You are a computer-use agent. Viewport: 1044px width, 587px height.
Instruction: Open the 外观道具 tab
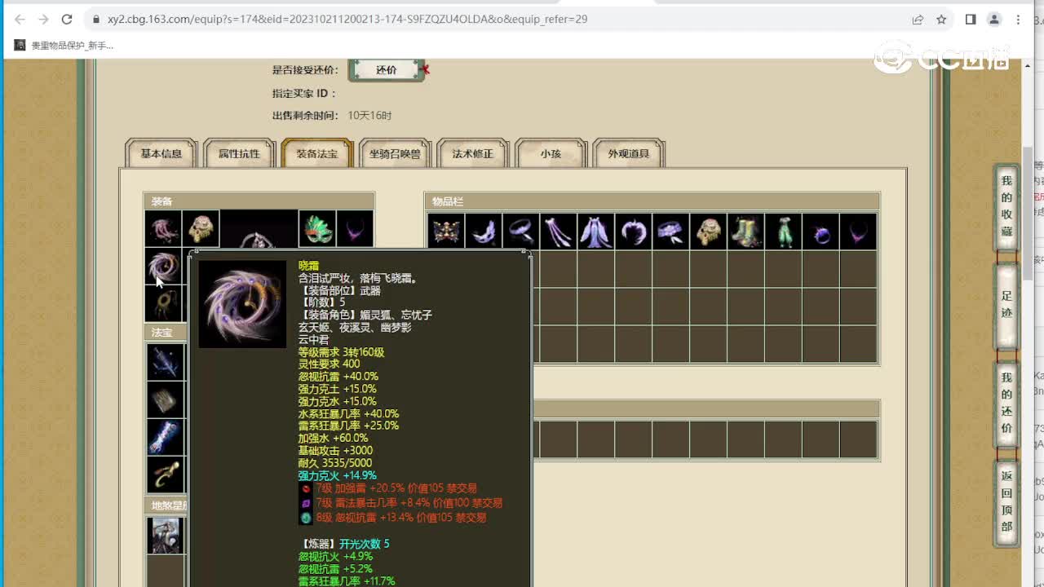pyautogui.click(x=629, y=153)
